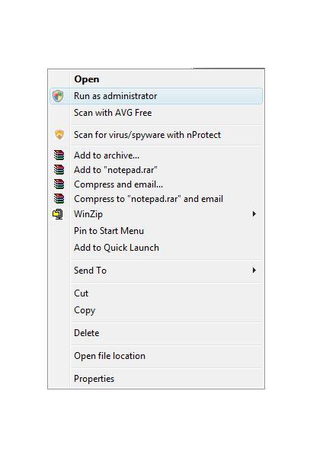Click the UAC shield icon beside Run as administrator

coord(58,96)
